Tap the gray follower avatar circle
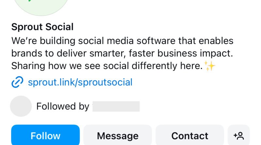The height and width of the screenshot is (145, 261). coord(21,106)
